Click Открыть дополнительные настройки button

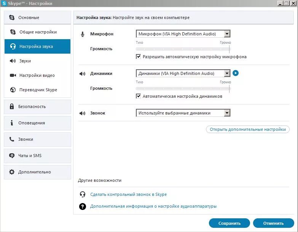click(x=248, y=129)
